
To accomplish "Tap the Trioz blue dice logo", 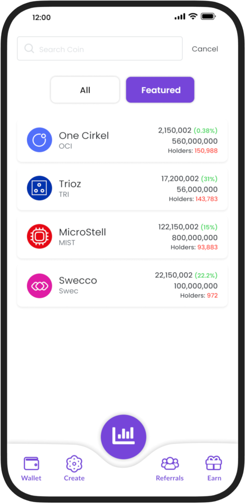I will pos(39,188).
